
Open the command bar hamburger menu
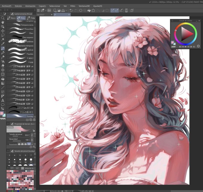[38, 10]
